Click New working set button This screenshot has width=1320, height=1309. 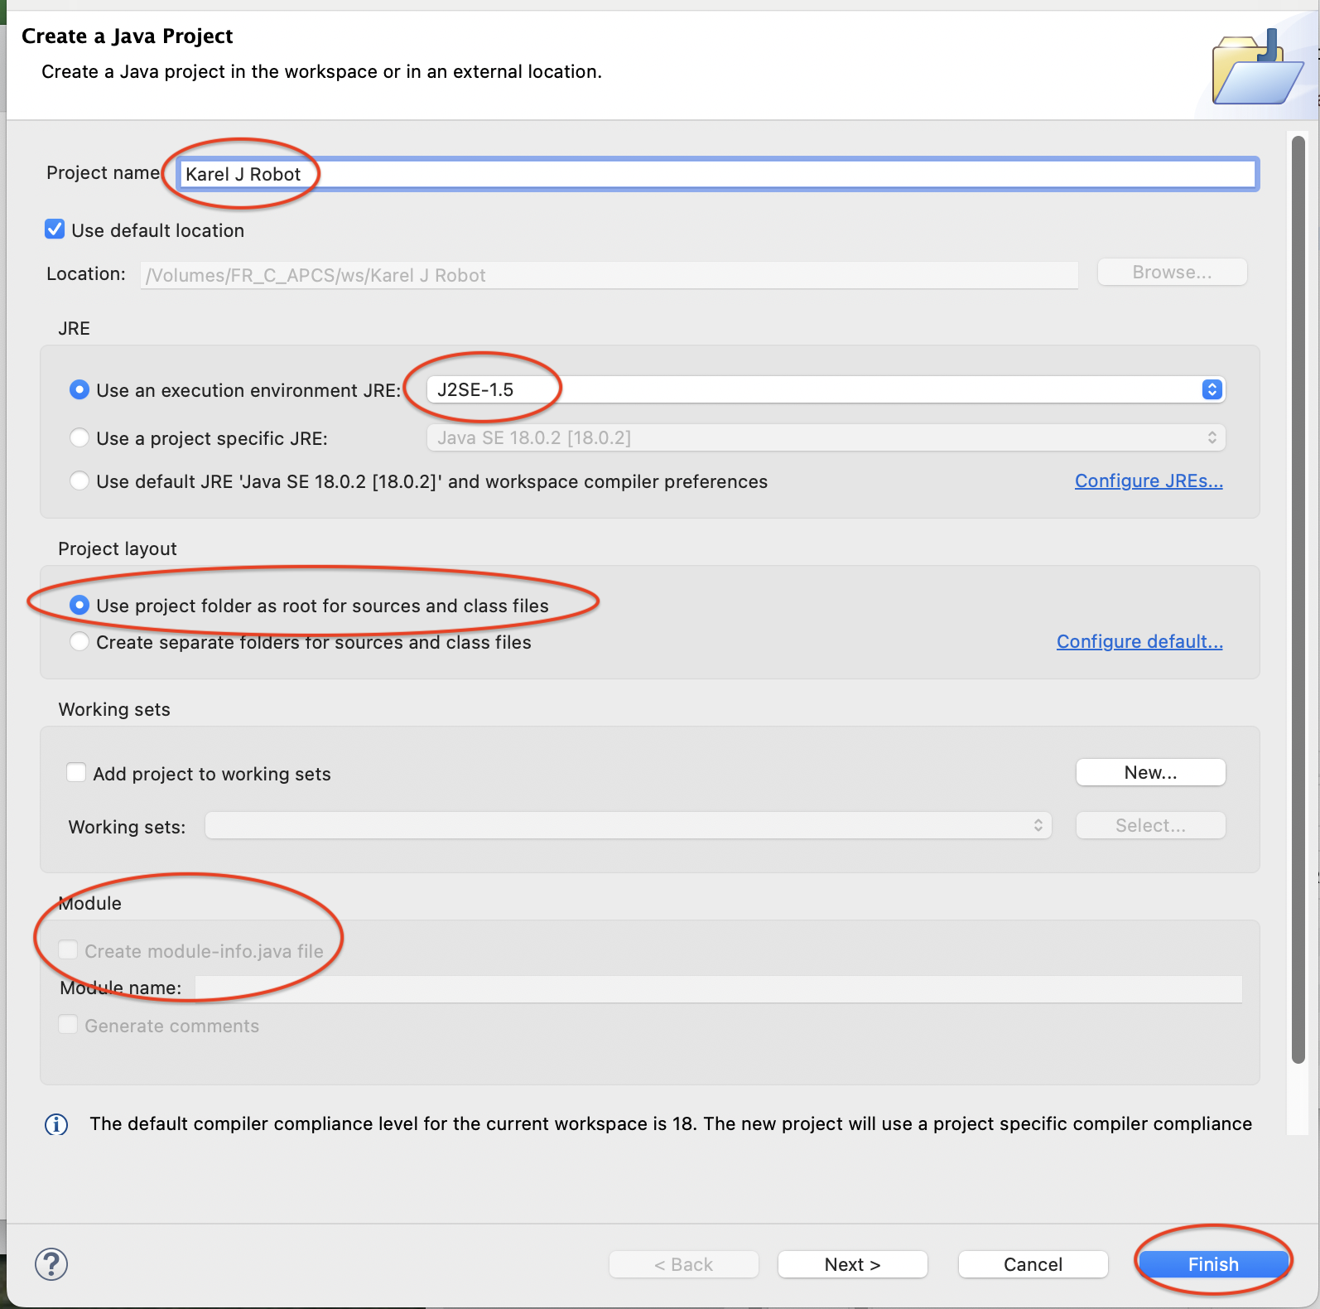(x=1149, y=772)
